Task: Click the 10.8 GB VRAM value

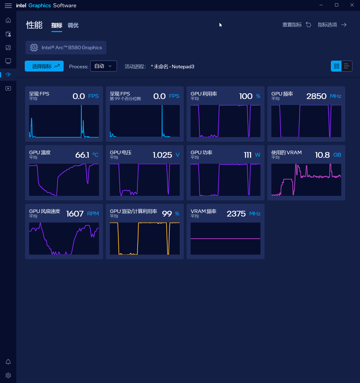Action: 328,155
